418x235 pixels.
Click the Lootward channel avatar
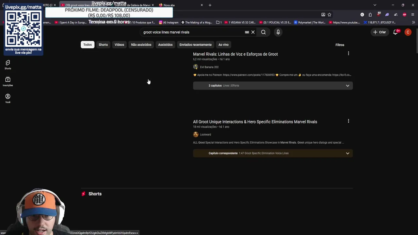point(196,134)
